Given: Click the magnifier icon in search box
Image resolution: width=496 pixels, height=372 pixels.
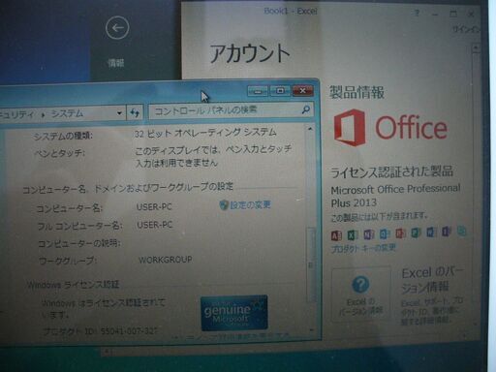Looking at the screenshot, I should [x=305, y=109].
